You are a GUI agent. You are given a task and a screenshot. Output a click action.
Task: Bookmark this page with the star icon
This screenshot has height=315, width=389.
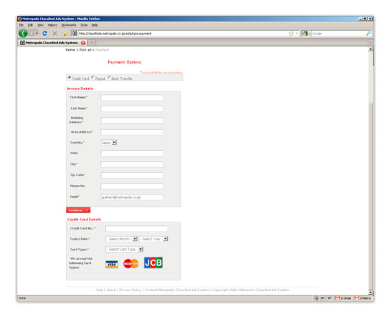291,33
